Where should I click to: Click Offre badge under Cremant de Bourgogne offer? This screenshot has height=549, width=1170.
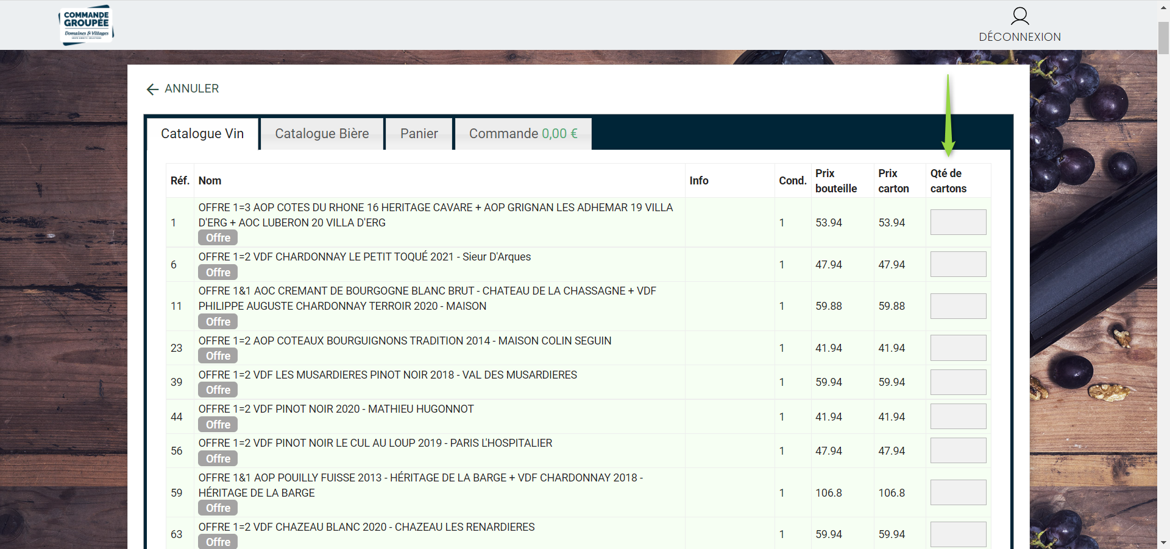coord(218,322)
